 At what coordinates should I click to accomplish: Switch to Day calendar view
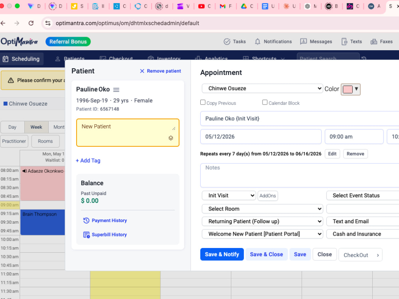[x=12, y=127]
